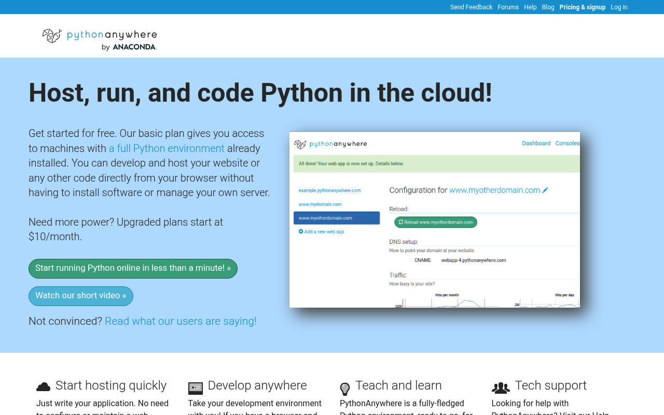
Task: Click the Develop anywhere heading
Action: click(257, 385)
